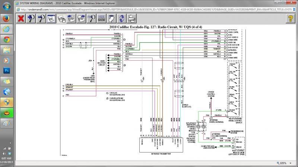Go to the next figure
298x167 pixels.
tap(81, 19)
